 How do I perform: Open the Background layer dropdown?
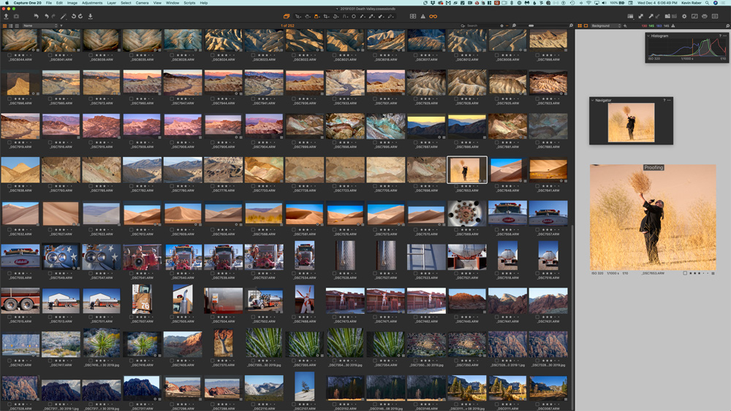(x=605, y=26)
